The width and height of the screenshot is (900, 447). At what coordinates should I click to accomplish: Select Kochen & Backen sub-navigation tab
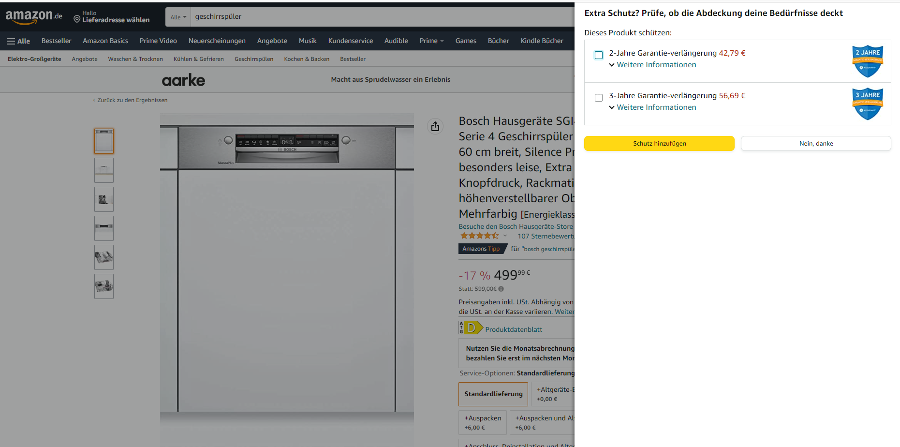[x=307, y=59]
